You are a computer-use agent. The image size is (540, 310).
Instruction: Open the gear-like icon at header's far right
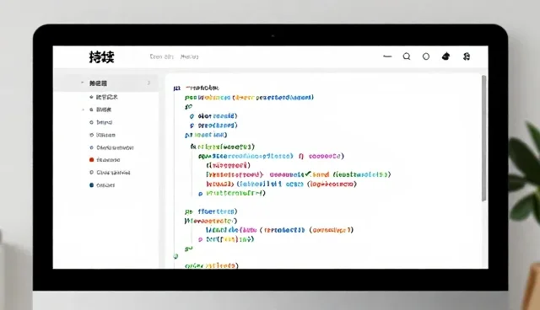click(467, 56)
